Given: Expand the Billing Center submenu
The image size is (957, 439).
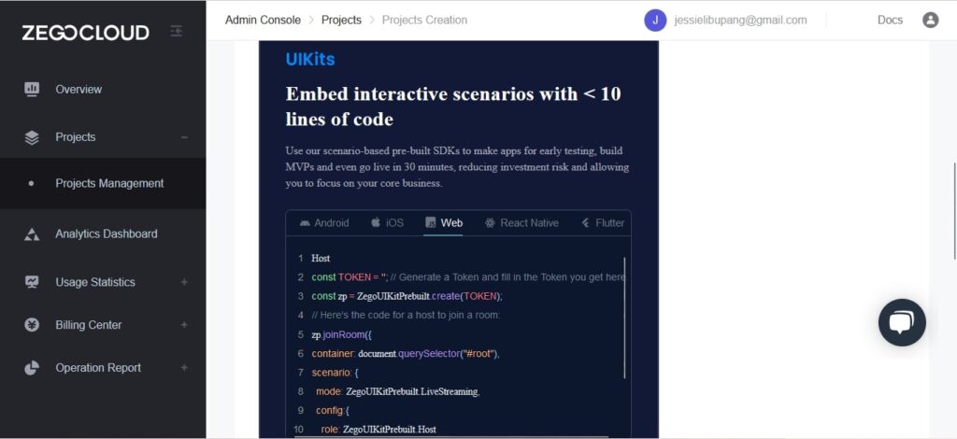Looking at the screenshot, I should (x=184, y=325).
